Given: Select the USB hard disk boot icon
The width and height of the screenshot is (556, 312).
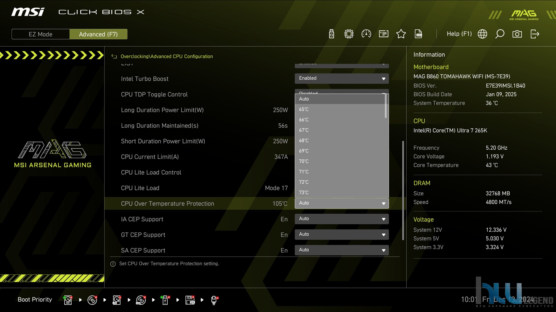Looking at the screenshot, I should coord(117,300).
